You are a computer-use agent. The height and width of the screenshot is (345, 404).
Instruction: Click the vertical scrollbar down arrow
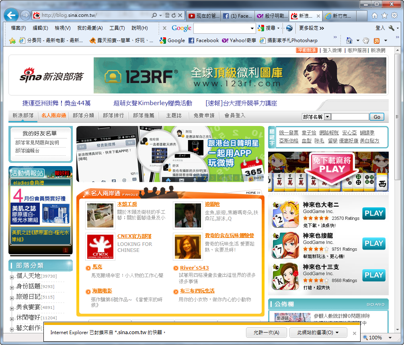click(397, 329)
